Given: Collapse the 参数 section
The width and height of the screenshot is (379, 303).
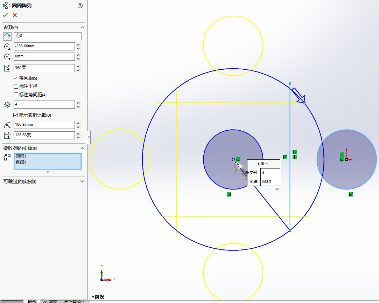Looking at the screenshot, I should (x=82, y=27).
